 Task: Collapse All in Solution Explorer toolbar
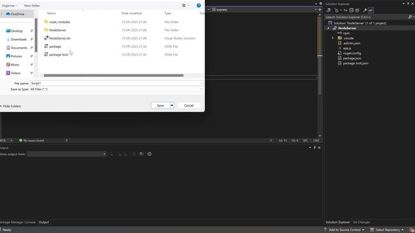click(x=351, y=10)
